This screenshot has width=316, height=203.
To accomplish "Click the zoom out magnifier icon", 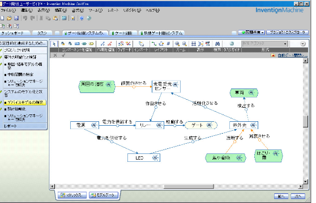I will [185, 44].
